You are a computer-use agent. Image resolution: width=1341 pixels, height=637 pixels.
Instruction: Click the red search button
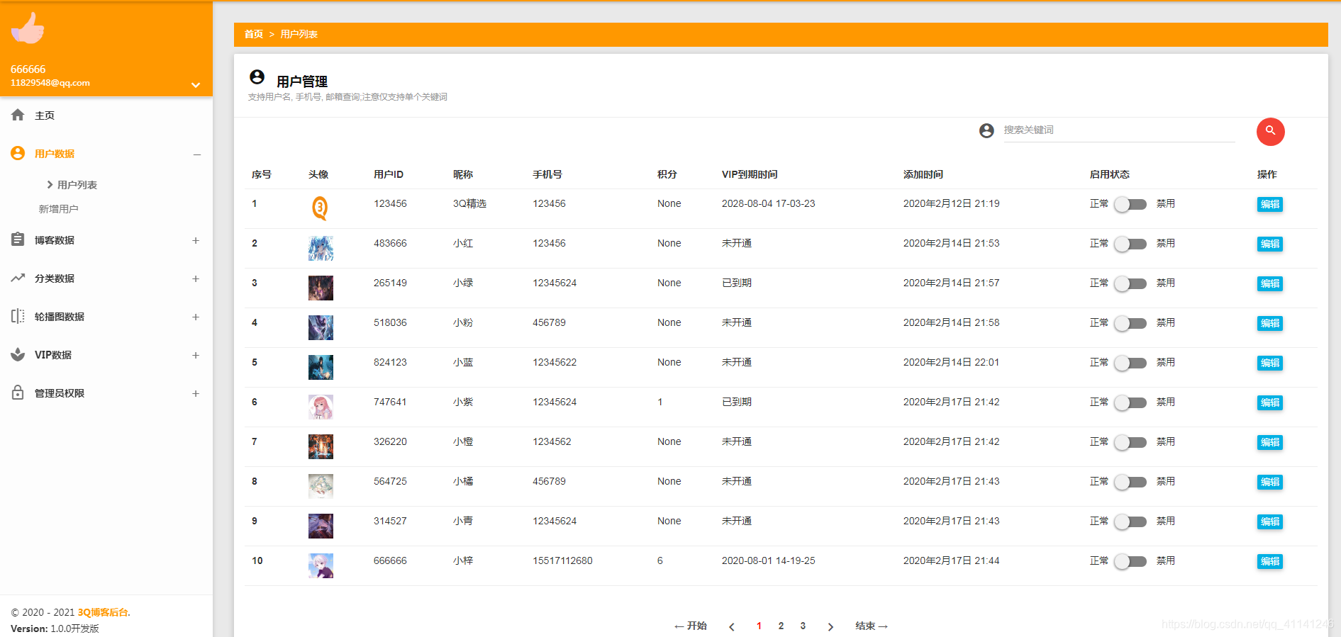tap(1270, 131)
